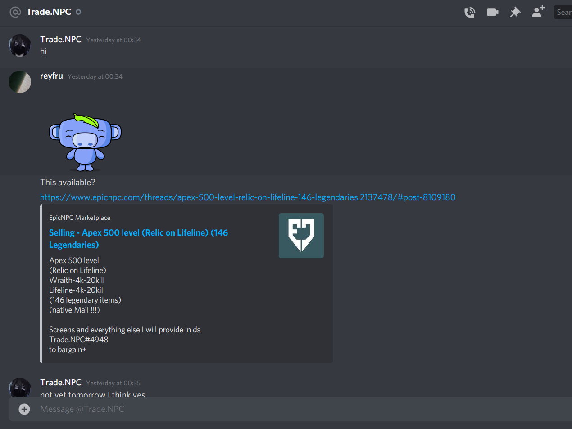This screenshot has height=429, width=572.
Task: Click the Wumpus sticker
Action: [85, 142]
